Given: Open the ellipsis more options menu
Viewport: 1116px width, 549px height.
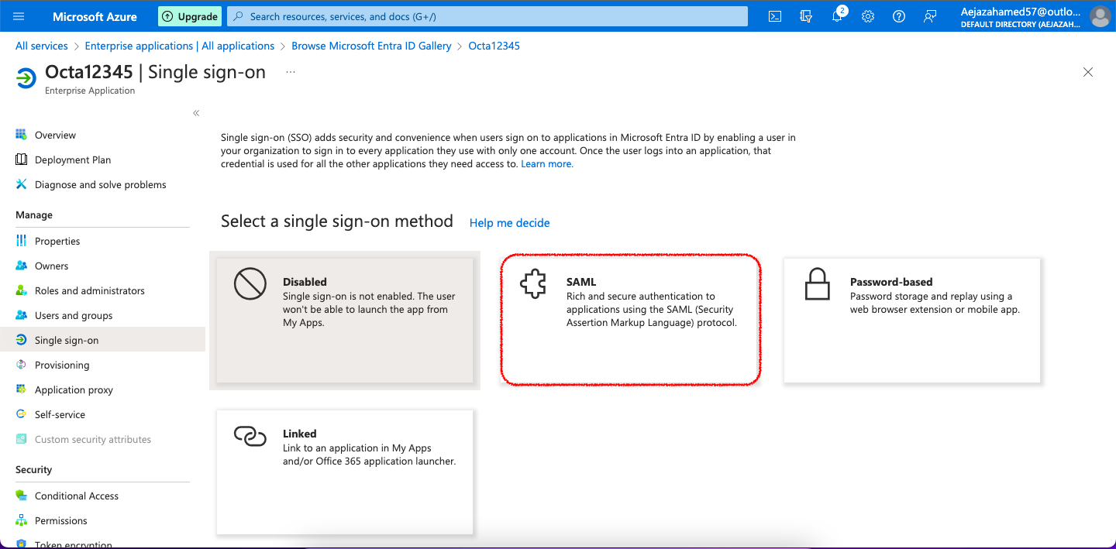Looking at the screenshot, I should click(291, 72).
